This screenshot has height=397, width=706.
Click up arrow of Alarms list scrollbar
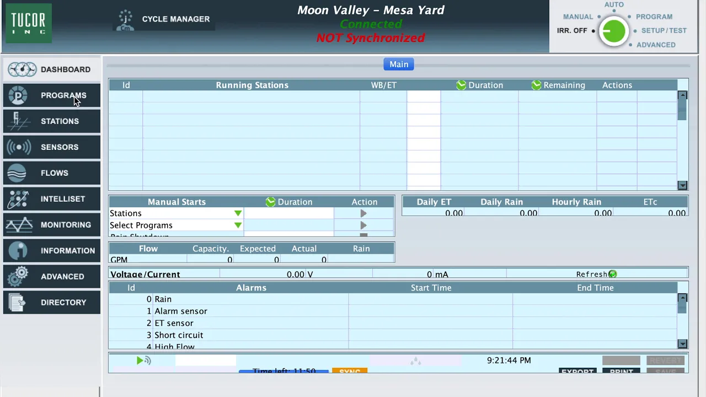point(682,298)
